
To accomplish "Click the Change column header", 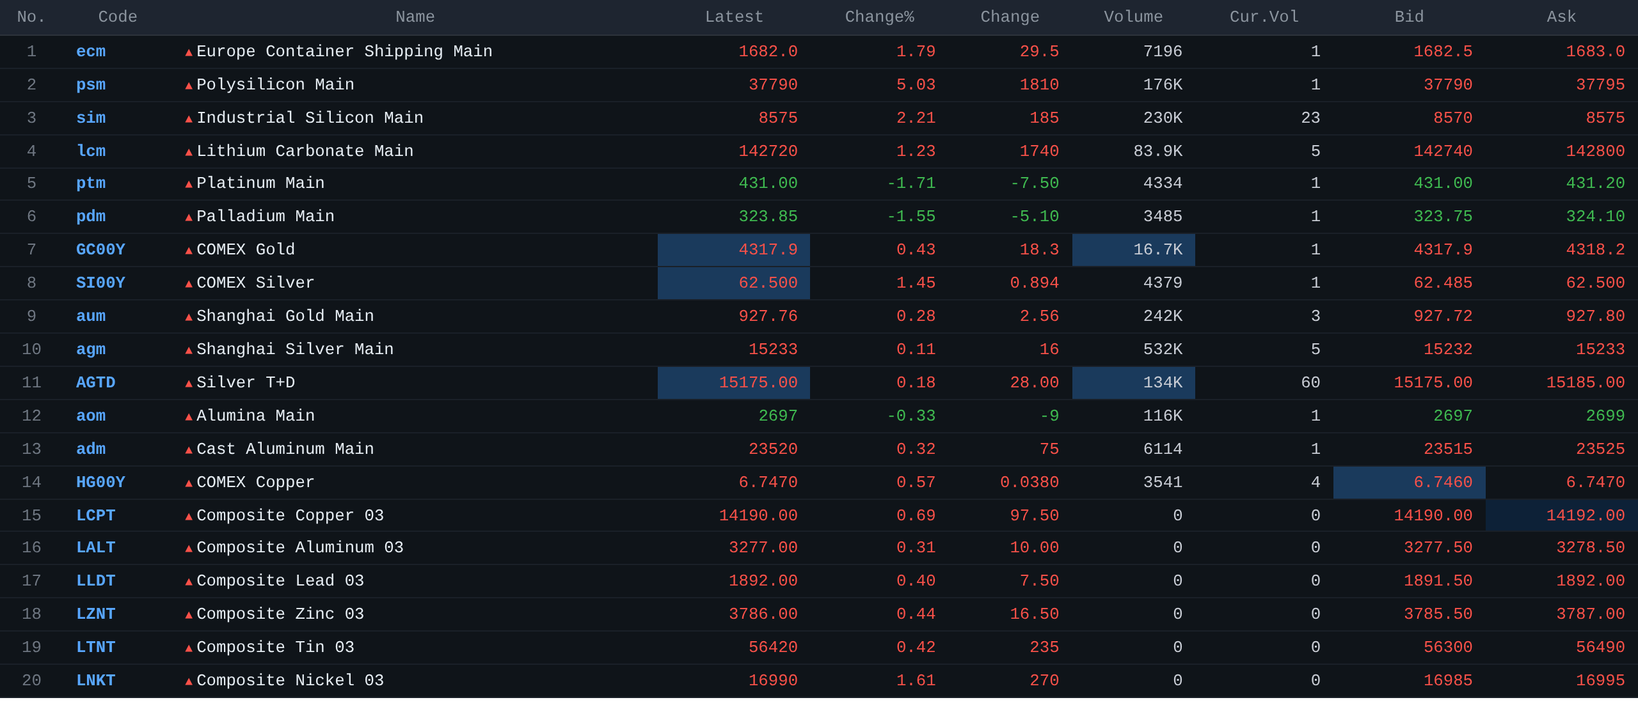I will point(1010,17).
